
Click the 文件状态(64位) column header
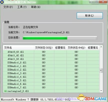[77, 48]
